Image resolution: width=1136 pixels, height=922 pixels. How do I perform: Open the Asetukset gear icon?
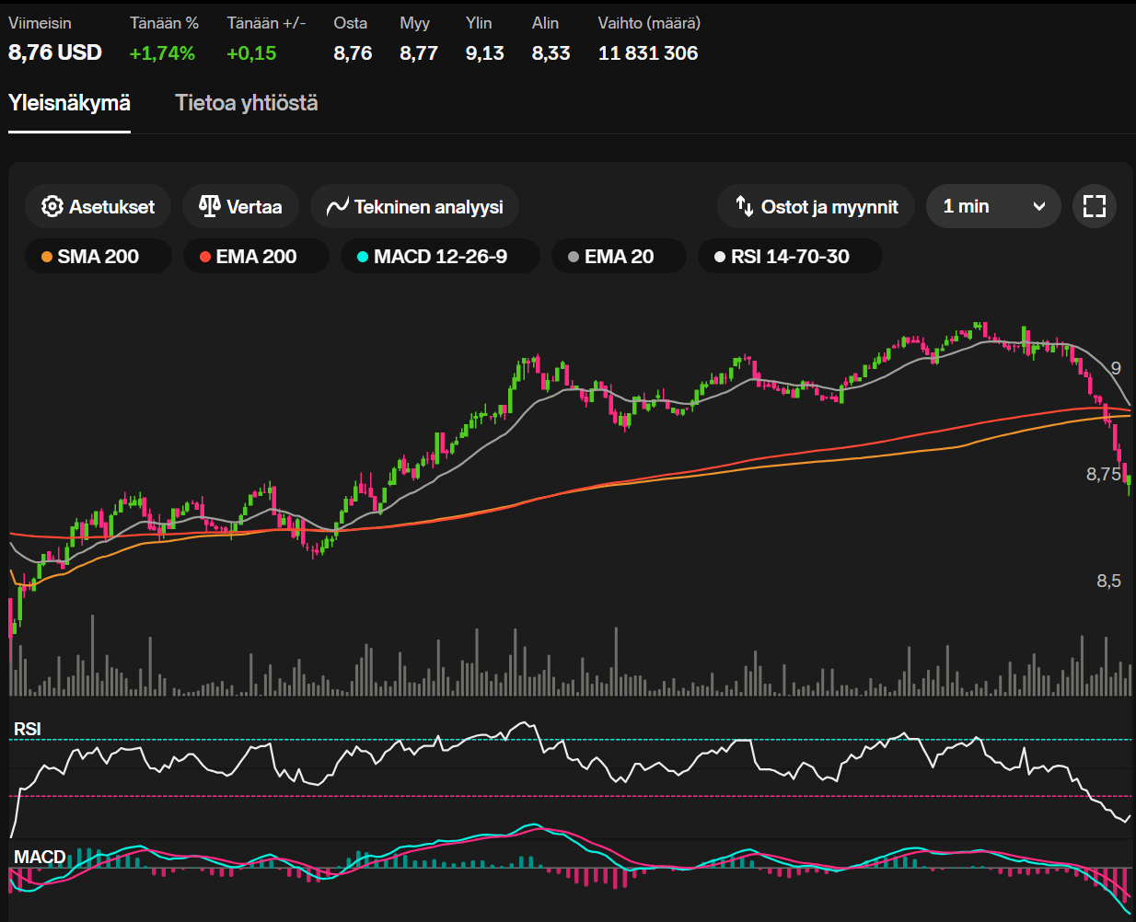[52, 206]
